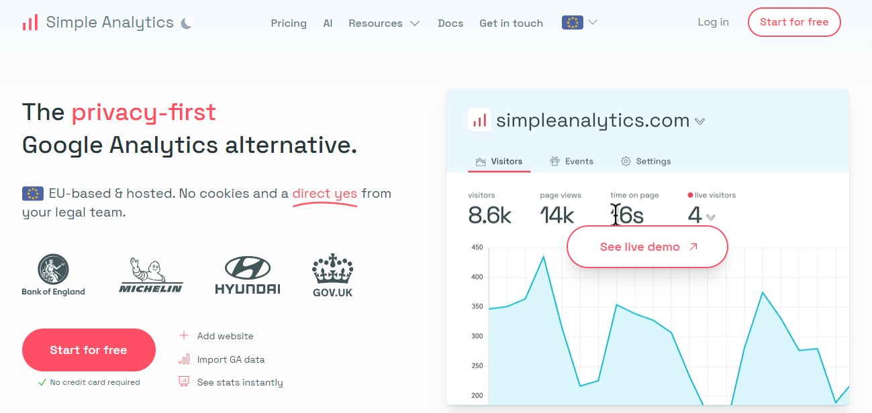Click the red live visitors dot
Image resolution: width=872 pixels, height=413 pixels.
pyautogui.click(x=690, y=195)
